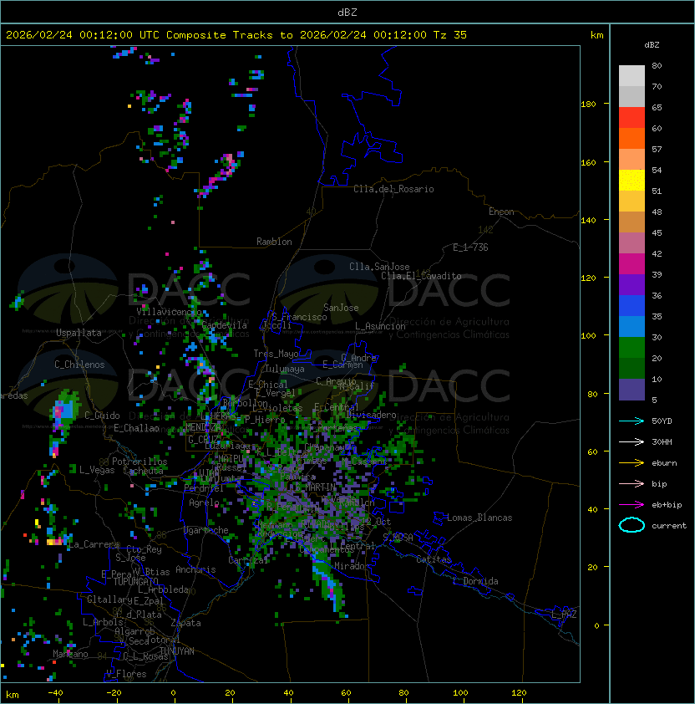Click the 'E_Challao' map label
This screenshot has height=704, width=695.
[136, 428]
